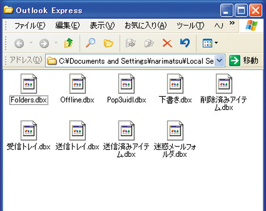266x211 pixels.
Task: Expand the address bar dropdown
Action: [220, 60]
